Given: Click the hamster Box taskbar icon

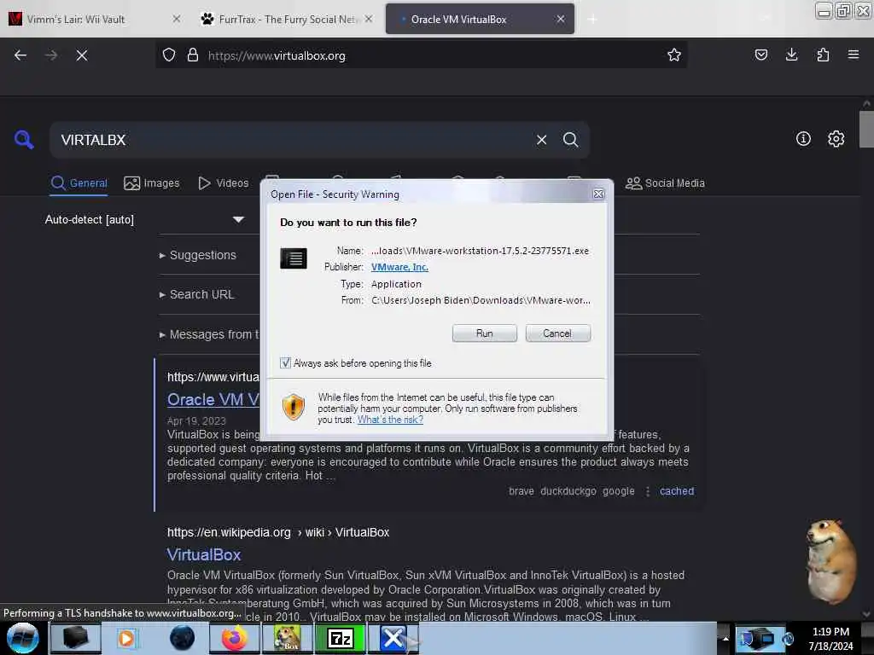Looking at the screenshot, I should click(x=287, y=638).
